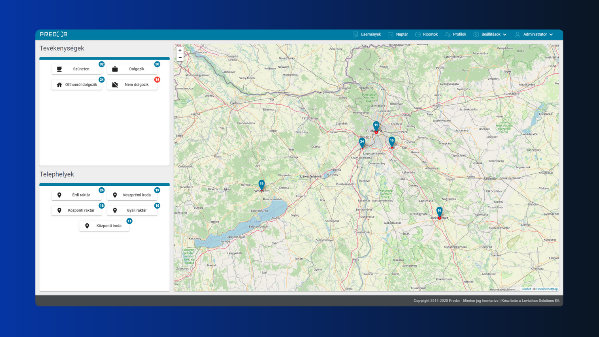Click the crossed-out briefcase icon on Nem dolgozik
This screenshot has height=337, width=599.
click(115, 85)
